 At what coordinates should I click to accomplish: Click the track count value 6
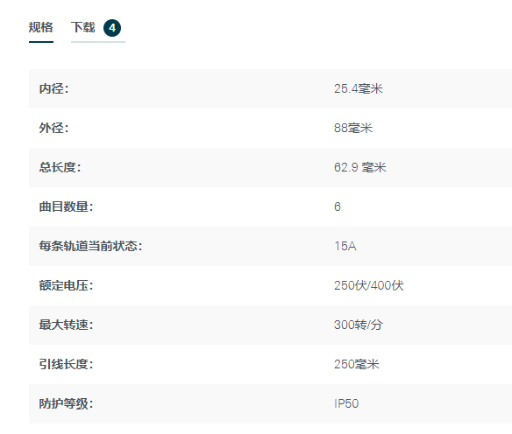[338, 206]
